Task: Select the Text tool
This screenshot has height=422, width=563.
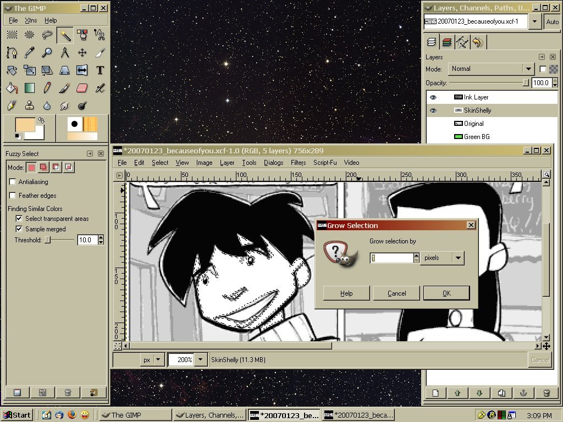Action: [x=100, y=70]
